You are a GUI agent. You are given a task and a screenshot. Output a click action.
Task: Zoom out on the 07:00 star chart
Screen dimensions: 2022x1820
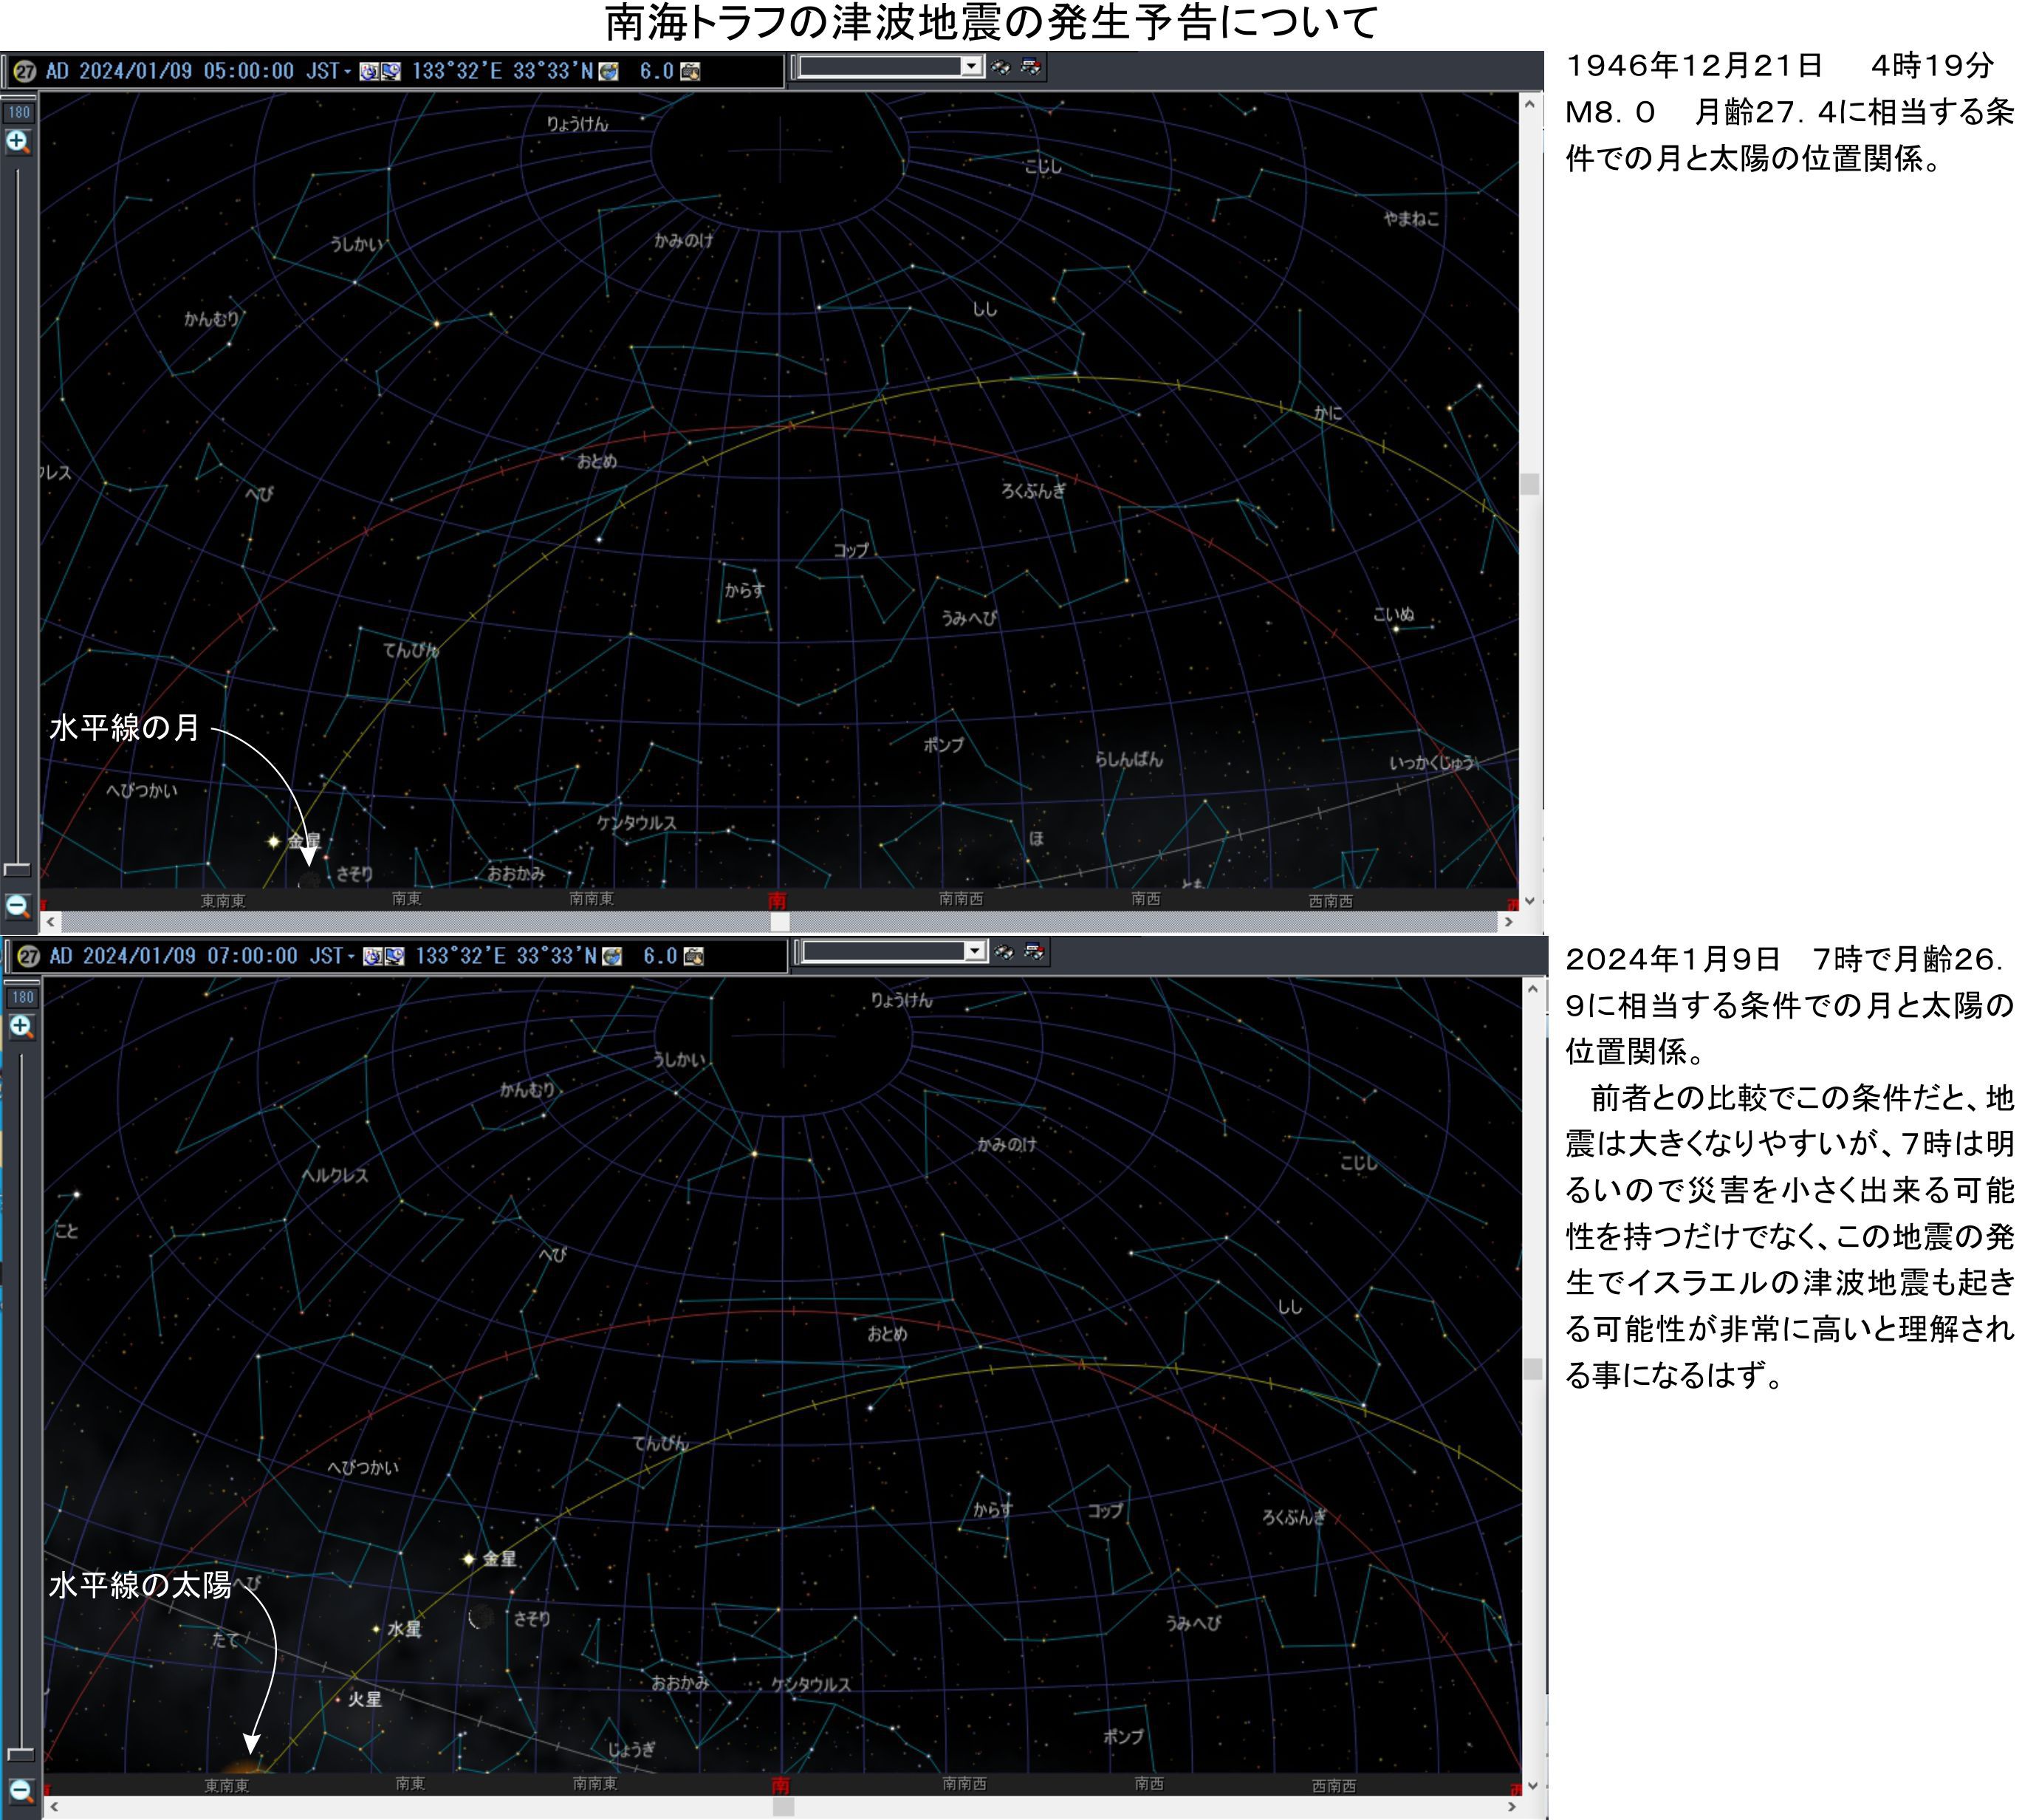[21, 1791]
